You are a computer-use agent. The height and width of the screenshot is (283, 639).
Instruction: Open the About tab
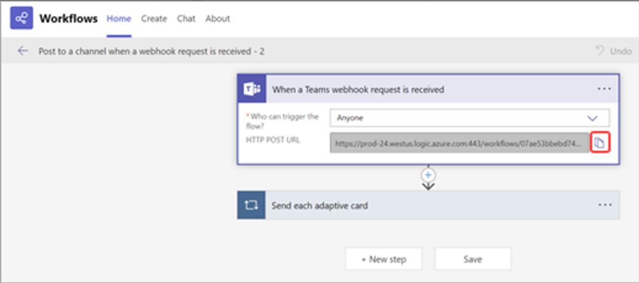218,19
